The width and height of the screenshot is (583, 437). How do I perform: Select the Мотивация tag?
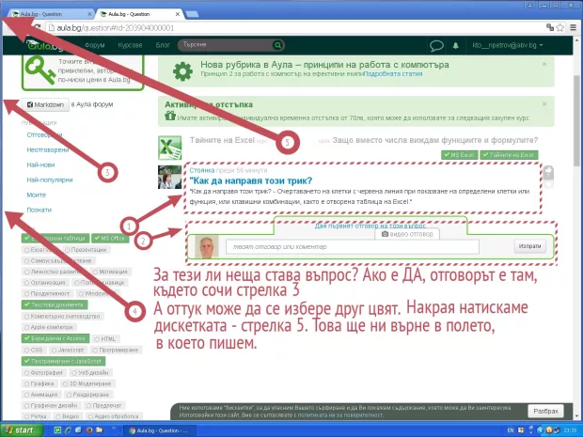tap(110, 272)
